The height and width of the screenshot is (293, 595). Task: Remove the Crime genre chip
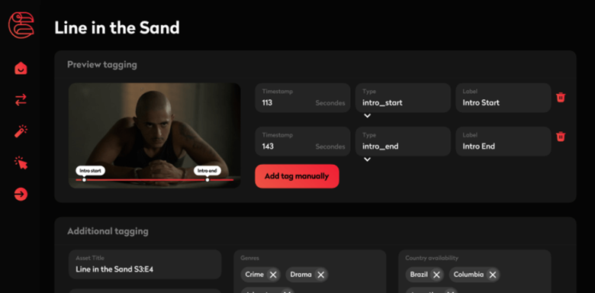(x=273, y=275)
